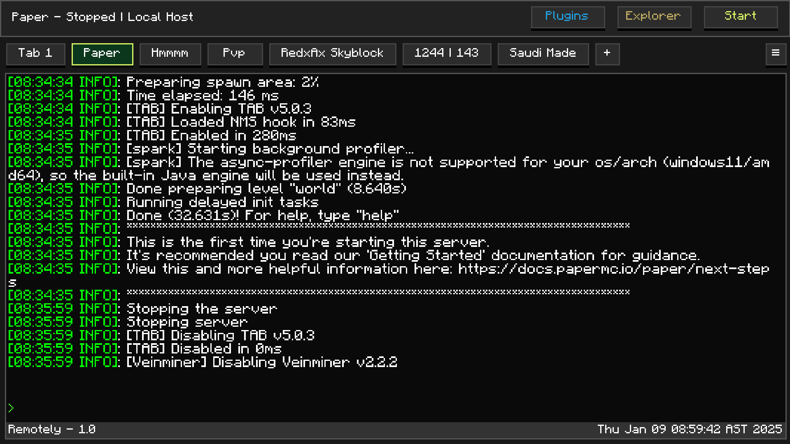This screenshot has height=444, width=790.
Task: Switch to the Hmmmm tab
Action: (x=170, y=54)
